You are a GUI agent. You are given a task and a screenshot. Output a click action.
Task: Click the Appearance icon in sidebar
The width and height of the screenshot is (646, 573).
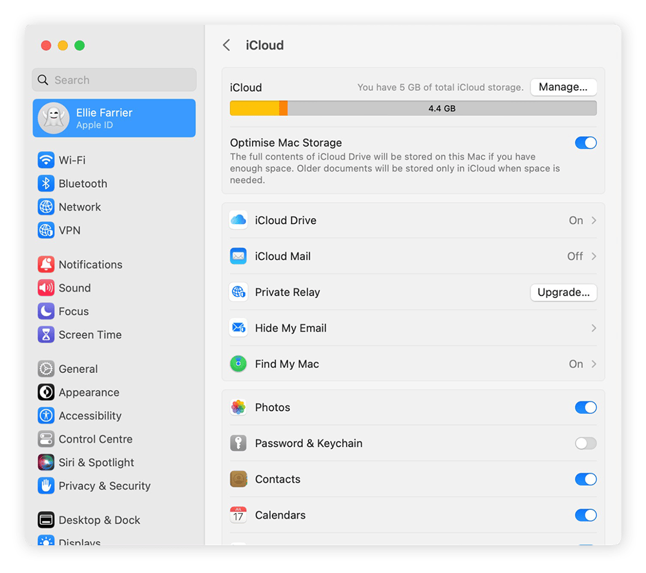[x=46, y=392]
